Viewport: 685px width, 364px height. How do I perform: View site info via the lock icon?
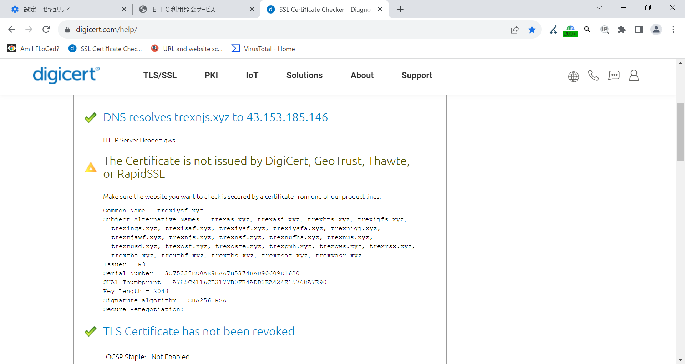(x=67, y=30)
